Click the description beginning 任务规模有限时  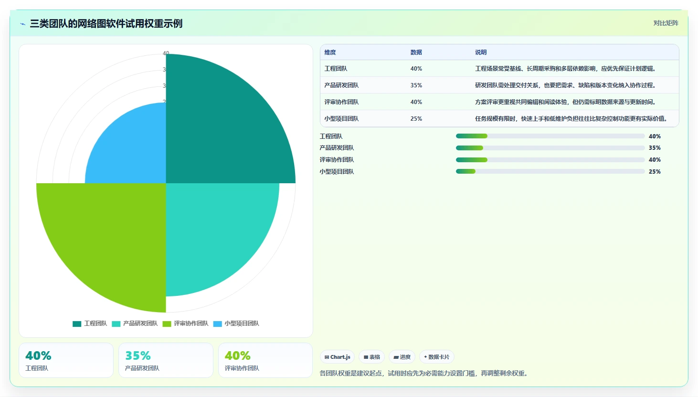click(572, 119)
